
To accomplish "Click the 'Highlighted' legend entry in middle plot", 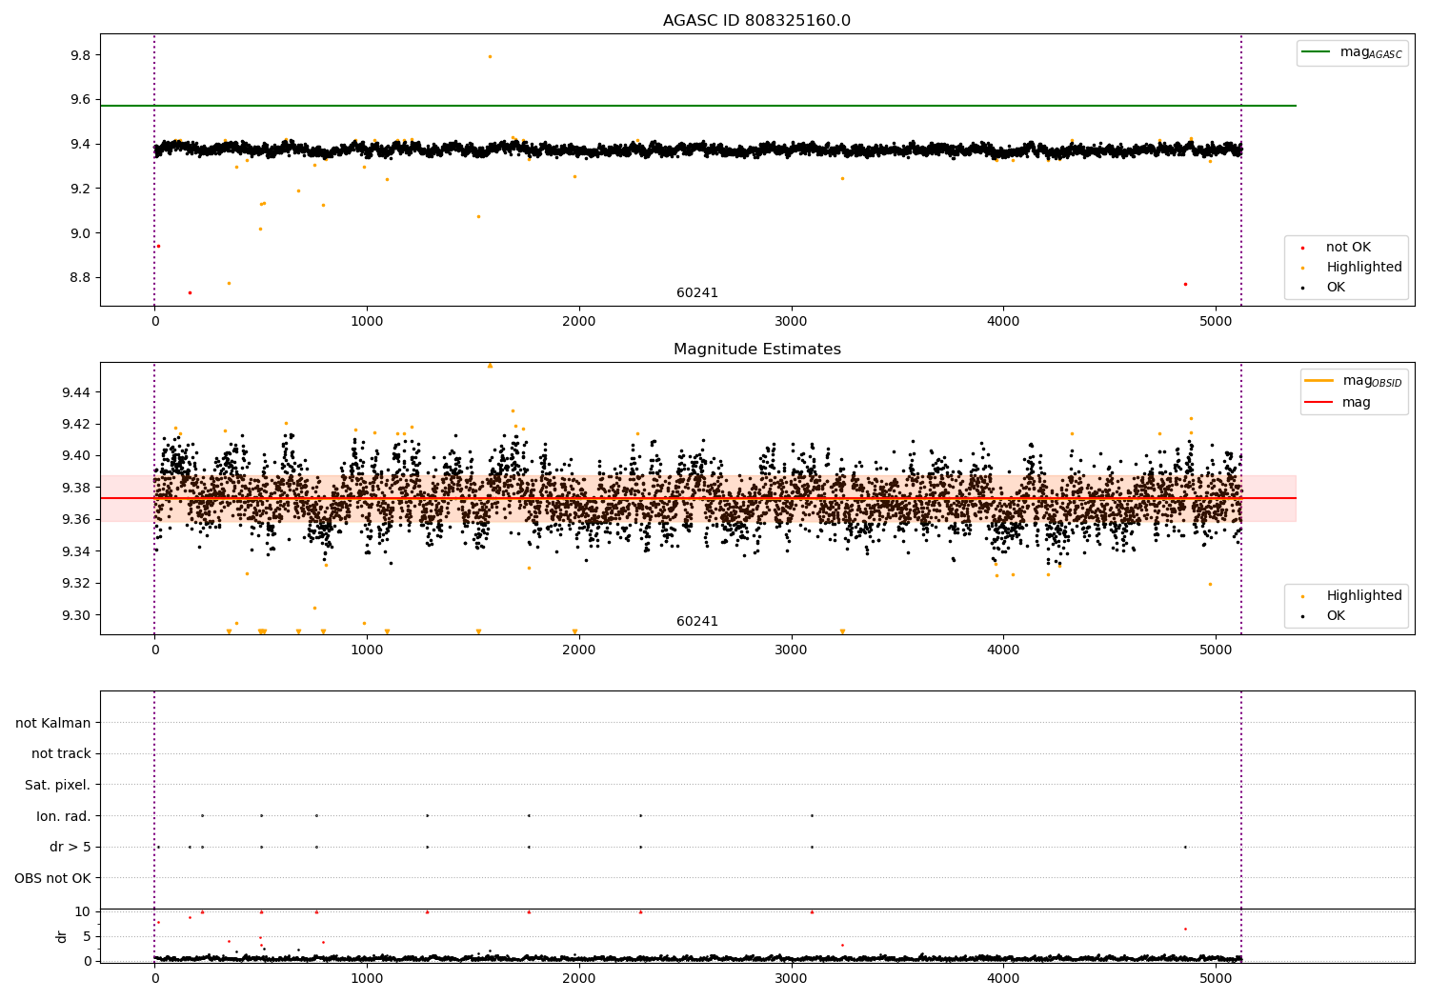I will click(x=1363, y=595).
